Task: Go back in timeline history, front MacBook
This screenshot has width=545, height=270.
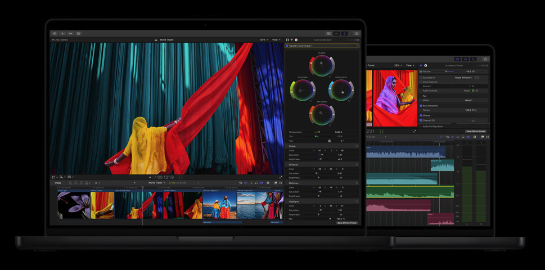Action: [135, 183]
